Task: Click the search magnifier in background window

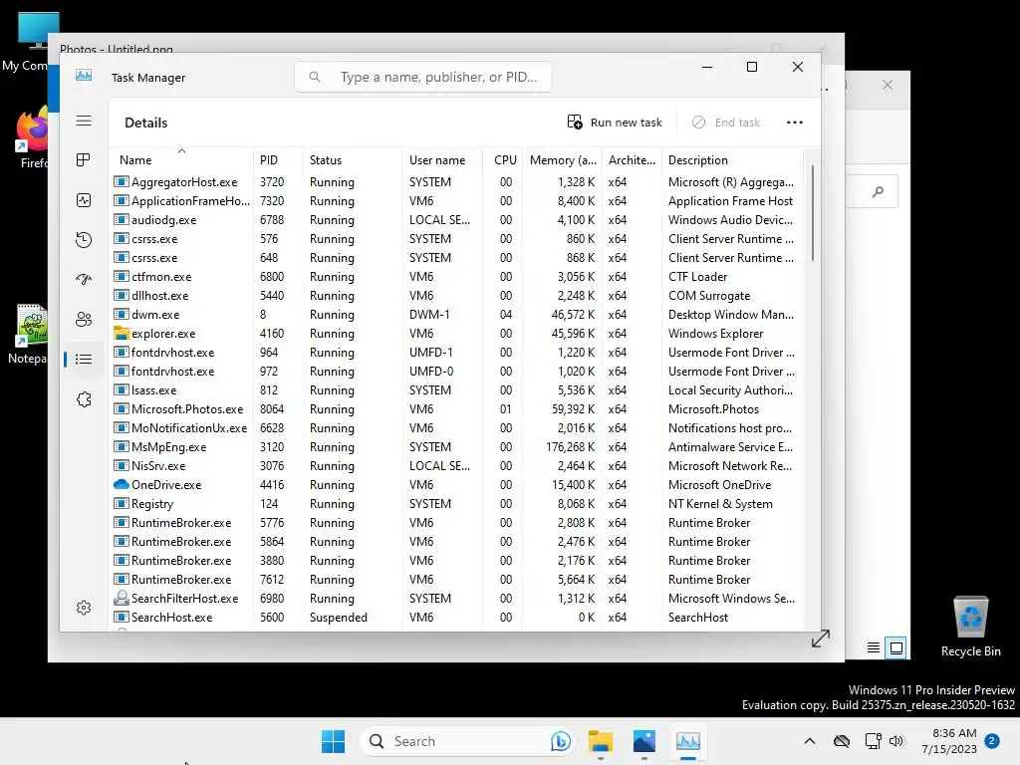Action: pyautogui.click(x=878, y=191)
